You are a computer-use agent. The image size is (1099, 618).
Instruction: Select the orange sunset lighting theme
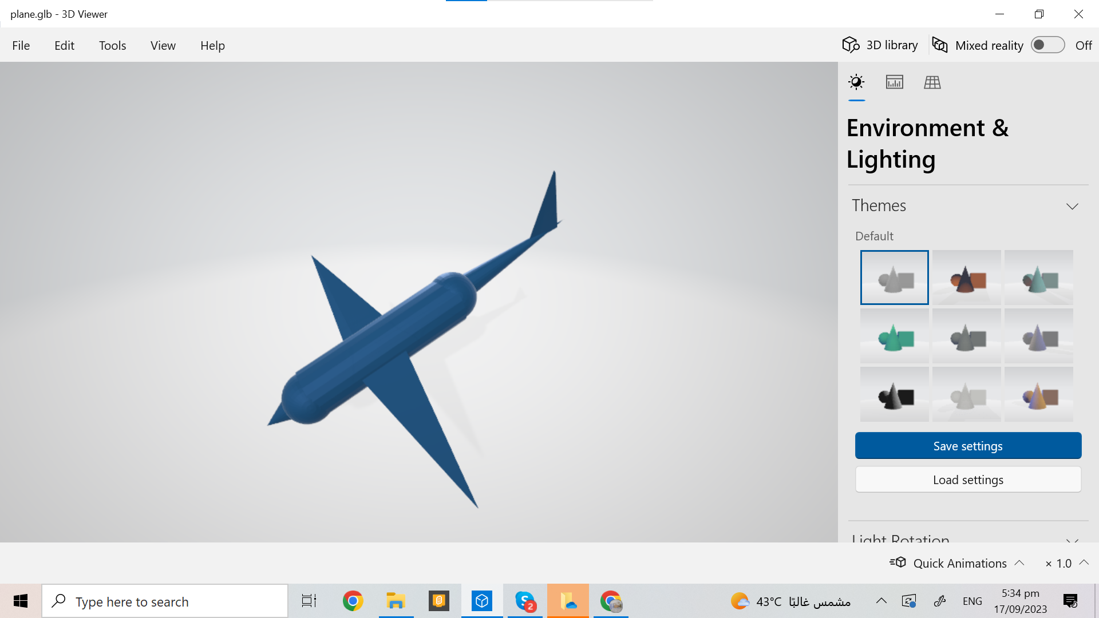pyautogui.click(x=966, y=278)
